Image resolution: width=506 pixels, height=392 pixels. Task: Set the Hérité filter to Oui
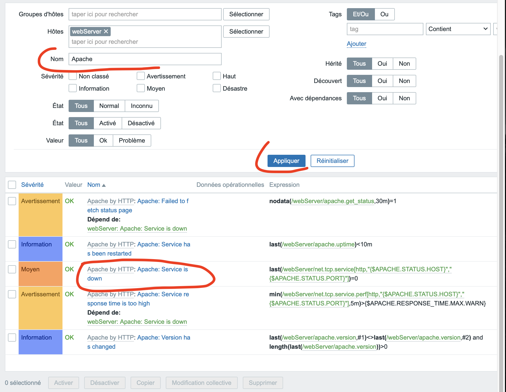coord(382,64)
